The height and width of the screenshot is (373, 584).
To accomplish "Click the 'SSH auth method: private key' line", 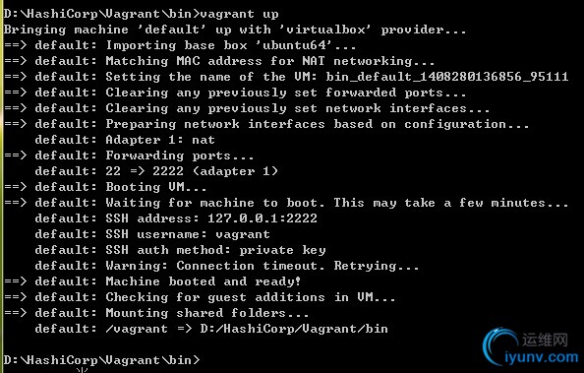I will click(x=180, y=250).
